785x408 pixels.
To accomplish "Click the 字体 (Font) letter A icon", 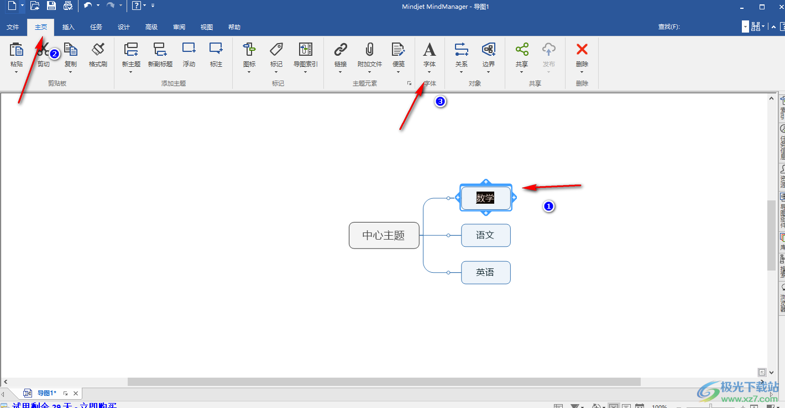I will click(430, 50).
